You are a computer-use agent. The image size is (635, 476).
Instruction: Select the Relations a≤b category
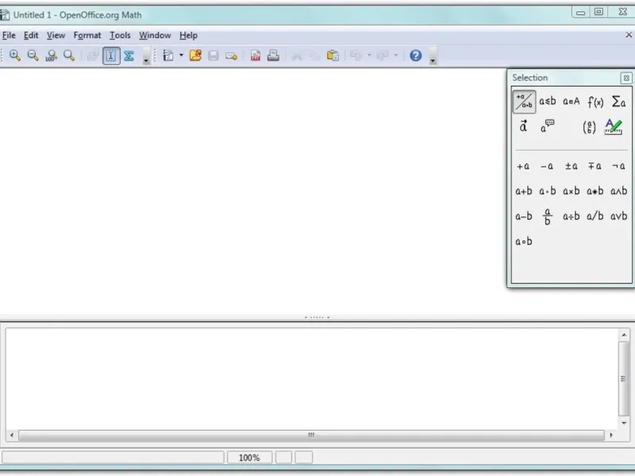548,102
